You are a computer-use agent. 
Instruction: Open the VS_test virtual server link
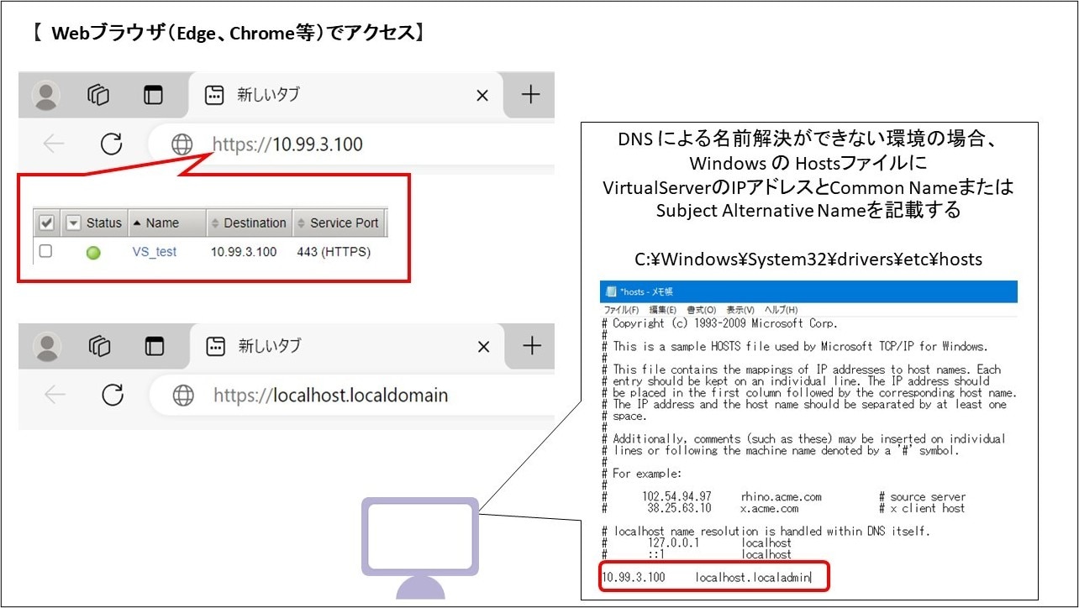[x=154, y=252]
